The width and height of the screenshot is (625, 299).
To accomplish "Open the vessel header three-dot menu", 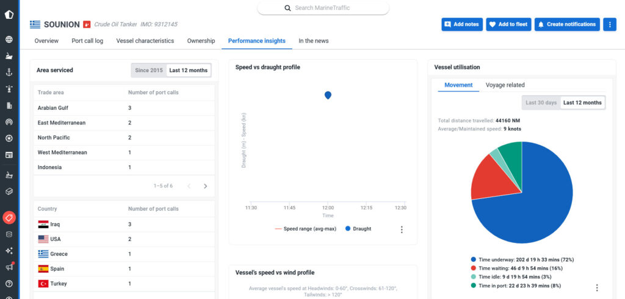I will (610, 24).
